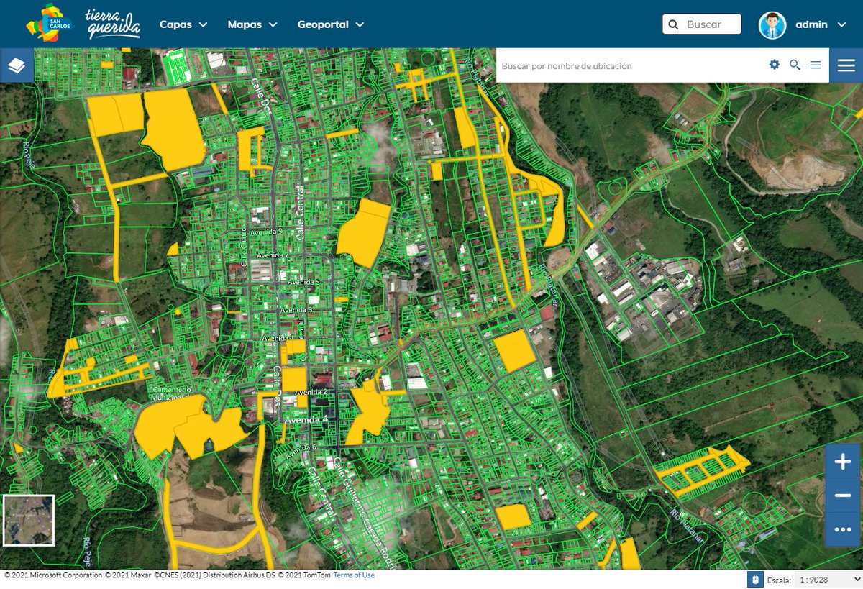863x589 pixels.
Task: Open the hamburger menu panel
Action: click(846, 65)
